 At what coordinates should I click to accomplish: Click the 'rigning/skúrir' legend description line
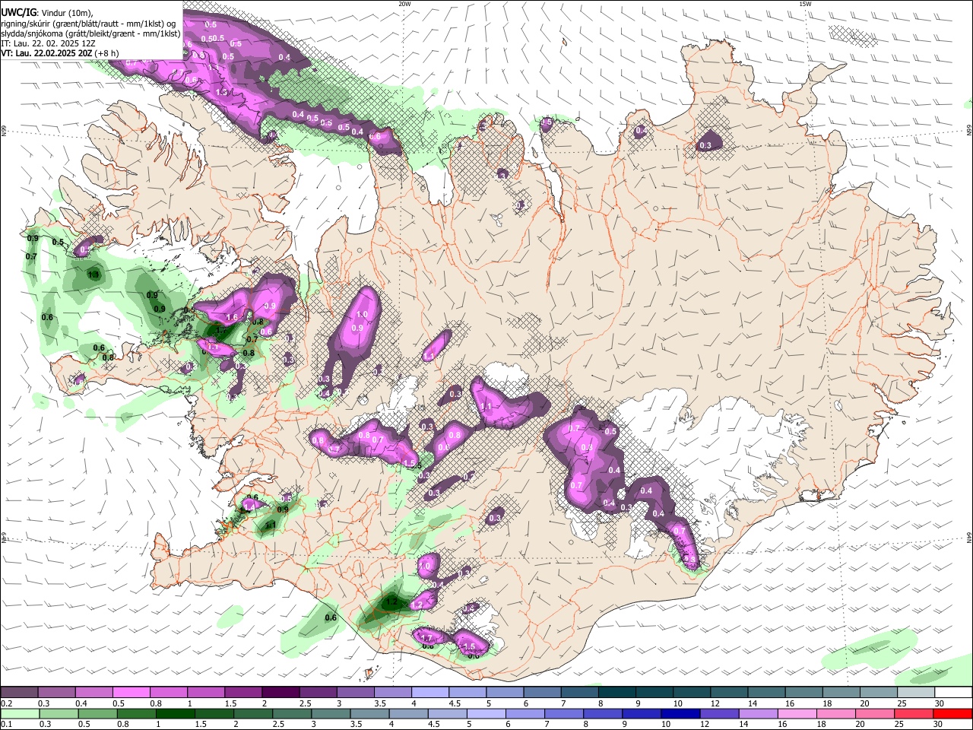click(x=88, y=23)
